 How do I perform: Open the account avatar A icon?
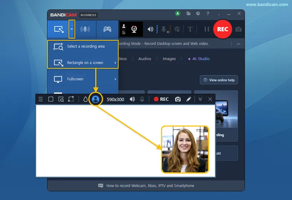click(177, 13)
